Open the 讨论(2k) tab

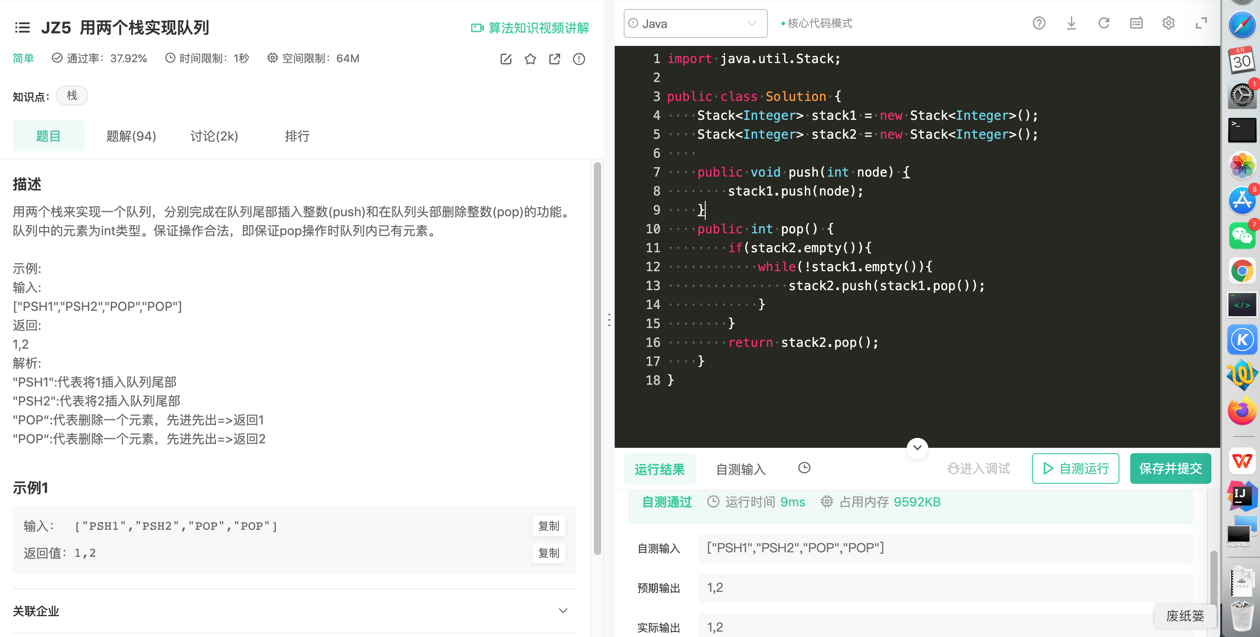click(x=214, y=136)
